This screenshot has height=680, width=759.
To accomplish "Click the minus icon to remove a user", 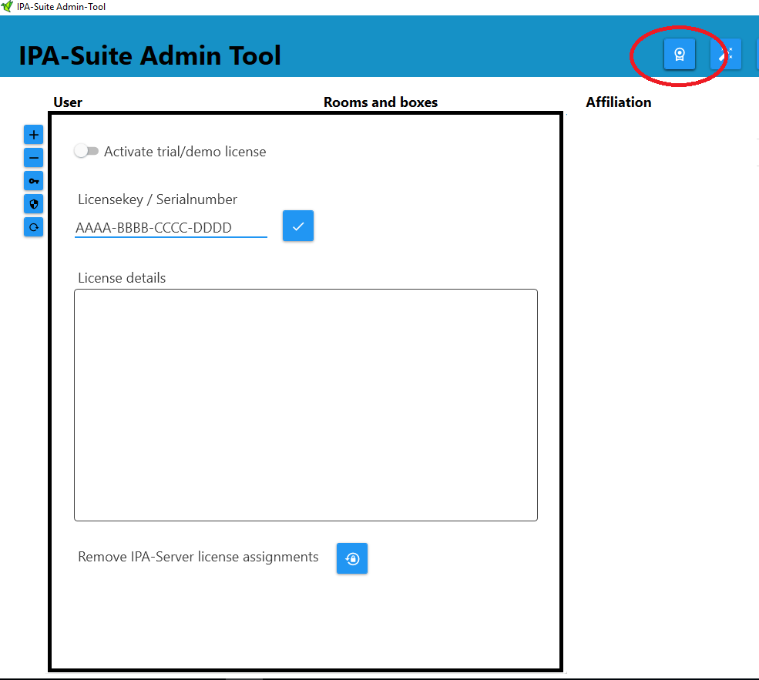I will pos(33,158).
